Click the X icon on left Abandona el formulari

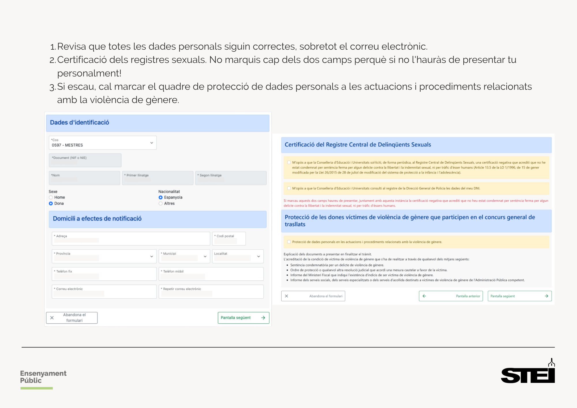(x=52, y=318)
